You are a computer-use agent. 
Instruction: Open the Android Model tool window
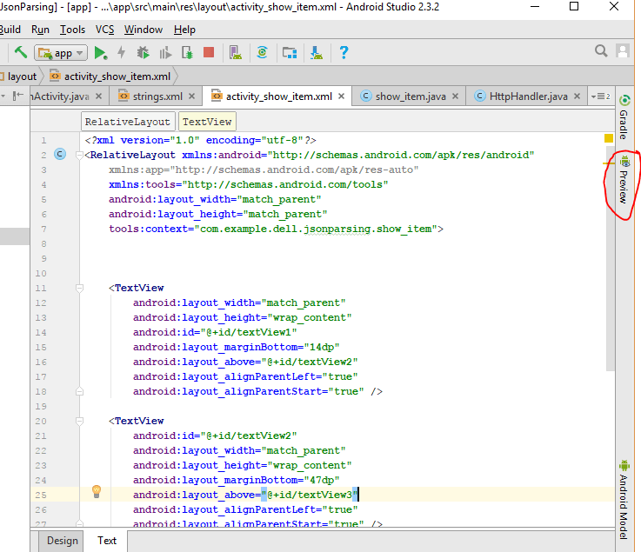[x=624, y=500]
